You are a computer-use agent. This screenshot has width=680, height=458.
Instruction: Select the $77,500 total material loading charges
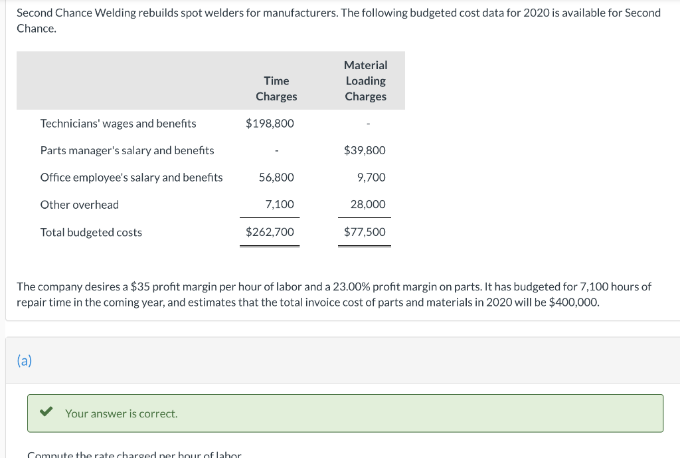pos(365,232)
